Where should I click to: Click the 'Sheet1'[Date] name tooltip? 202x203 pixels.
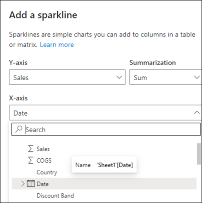pos(104,165)
